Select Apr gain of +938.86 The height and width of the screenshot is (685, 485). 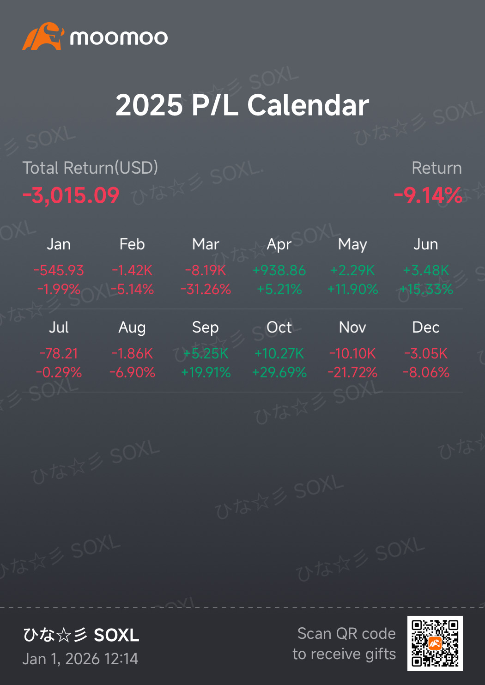279,270
